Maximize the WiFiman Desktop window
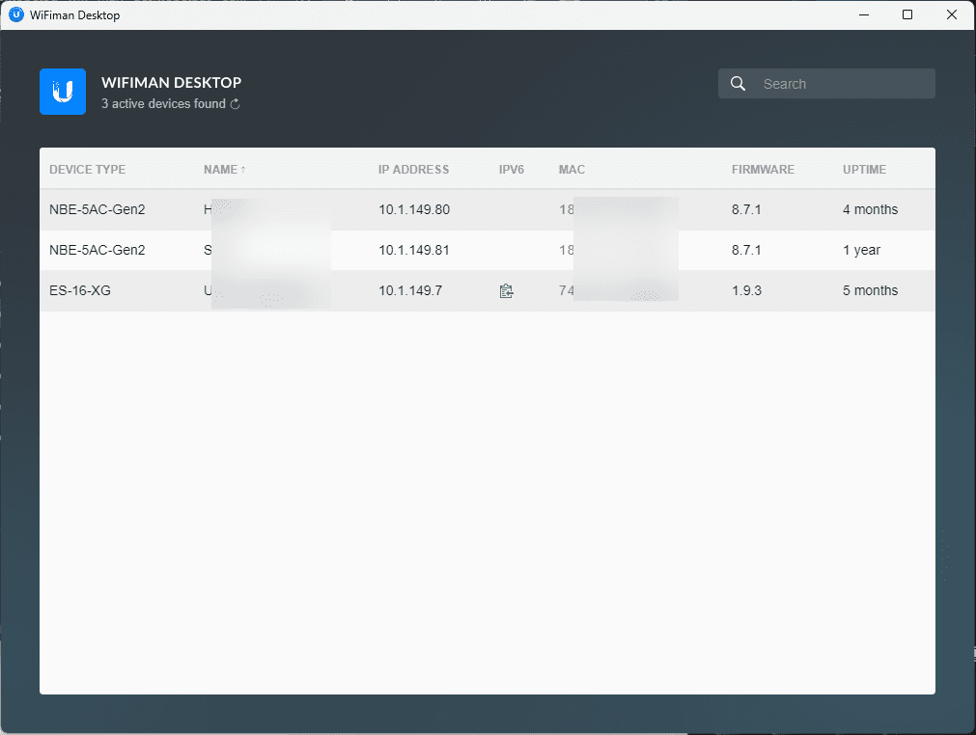Screen dimensions: 976x735 click(907, 14)
